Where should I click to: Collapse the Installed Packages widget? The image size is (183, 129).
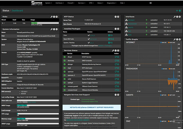116,28
